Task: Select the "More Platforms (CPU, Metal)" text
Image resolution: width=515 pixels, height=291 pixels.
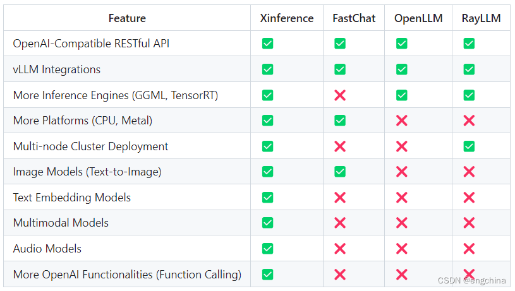Action: pyautogui.click(x=82, y=121)
